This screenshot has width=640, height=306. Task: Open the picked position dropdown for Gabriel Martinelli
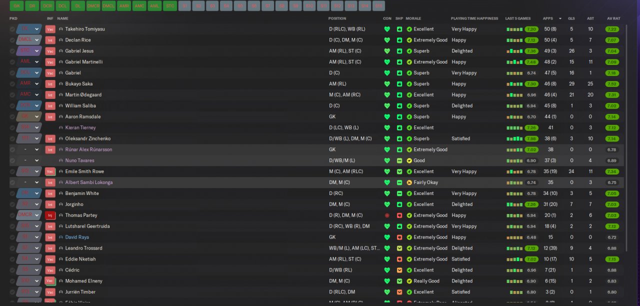click(28, 62)
